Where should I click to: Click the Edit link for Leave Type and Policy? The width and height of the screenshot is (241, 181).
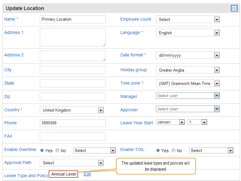87,174
